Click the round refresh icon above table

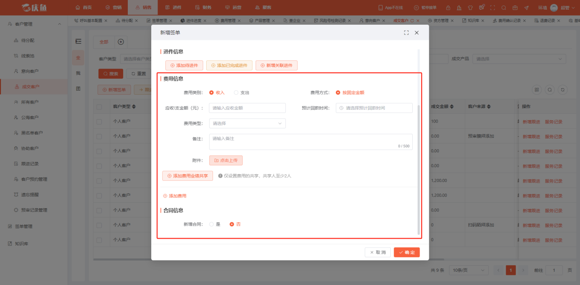pyautogui.click(x=563, y=90)
